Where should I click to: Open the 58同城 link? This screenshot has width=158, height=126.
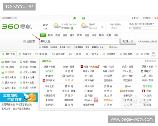pyautogui.click(x=69, y=80)
